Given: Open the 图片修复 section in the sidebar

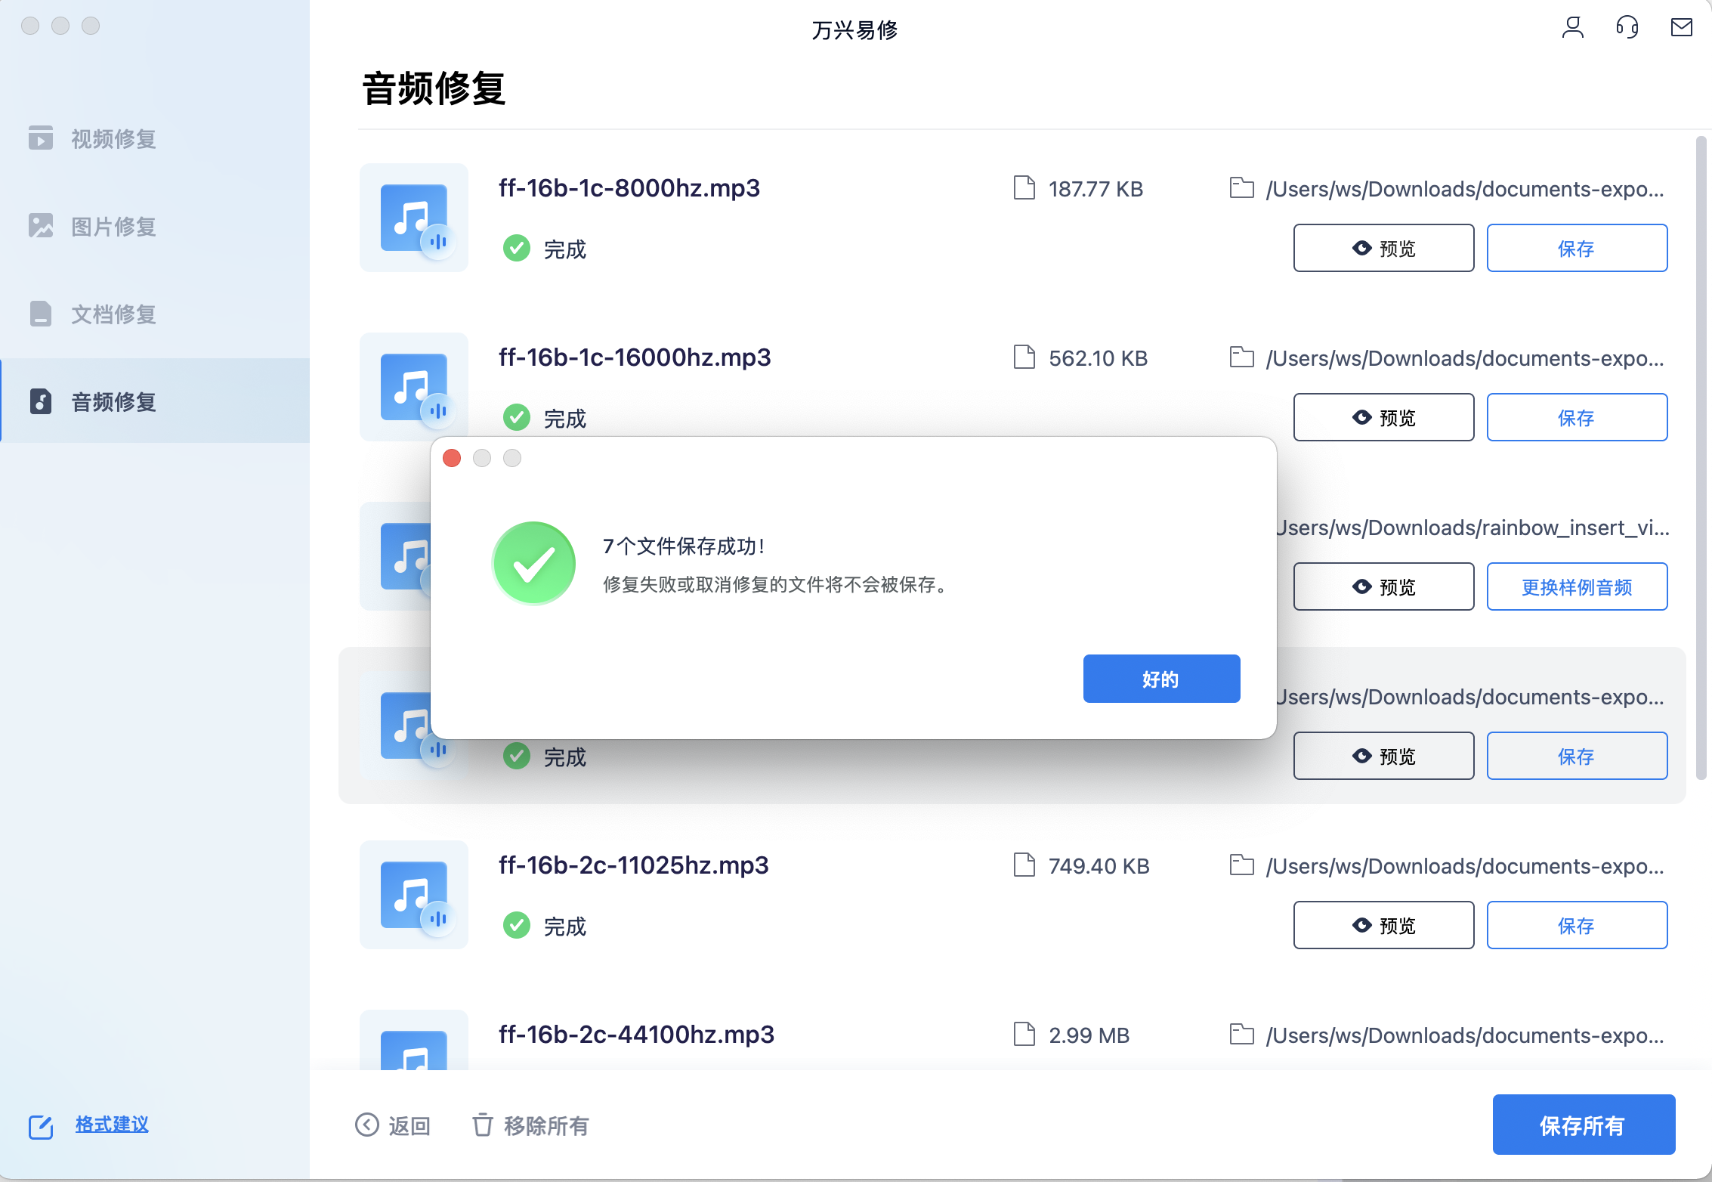Looking at the screenshot, I should (x=112, y=226).
